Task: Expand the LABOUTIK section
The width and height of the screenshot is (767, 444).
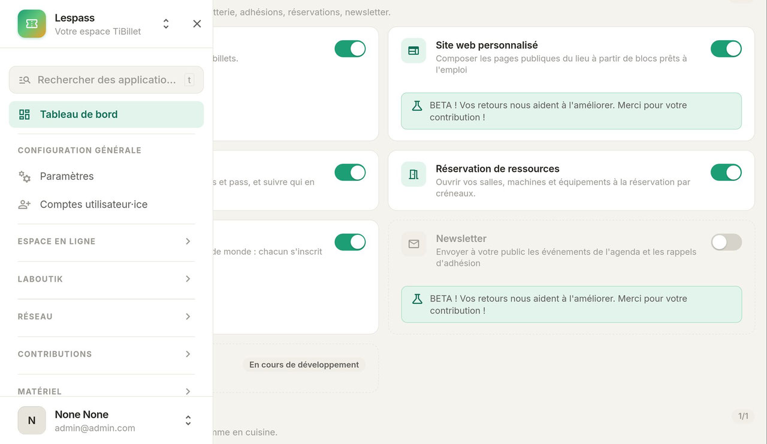Action: [x=106, y=279]
